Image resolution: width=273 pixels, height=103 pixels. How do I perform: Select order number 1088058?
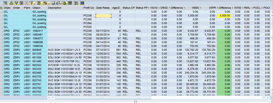39,42
